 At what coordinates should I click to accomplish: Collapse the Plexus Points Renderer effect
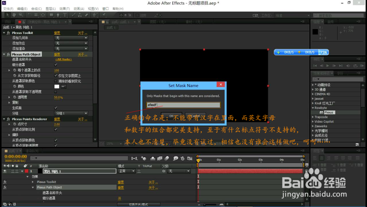click(x=4, y=119)
